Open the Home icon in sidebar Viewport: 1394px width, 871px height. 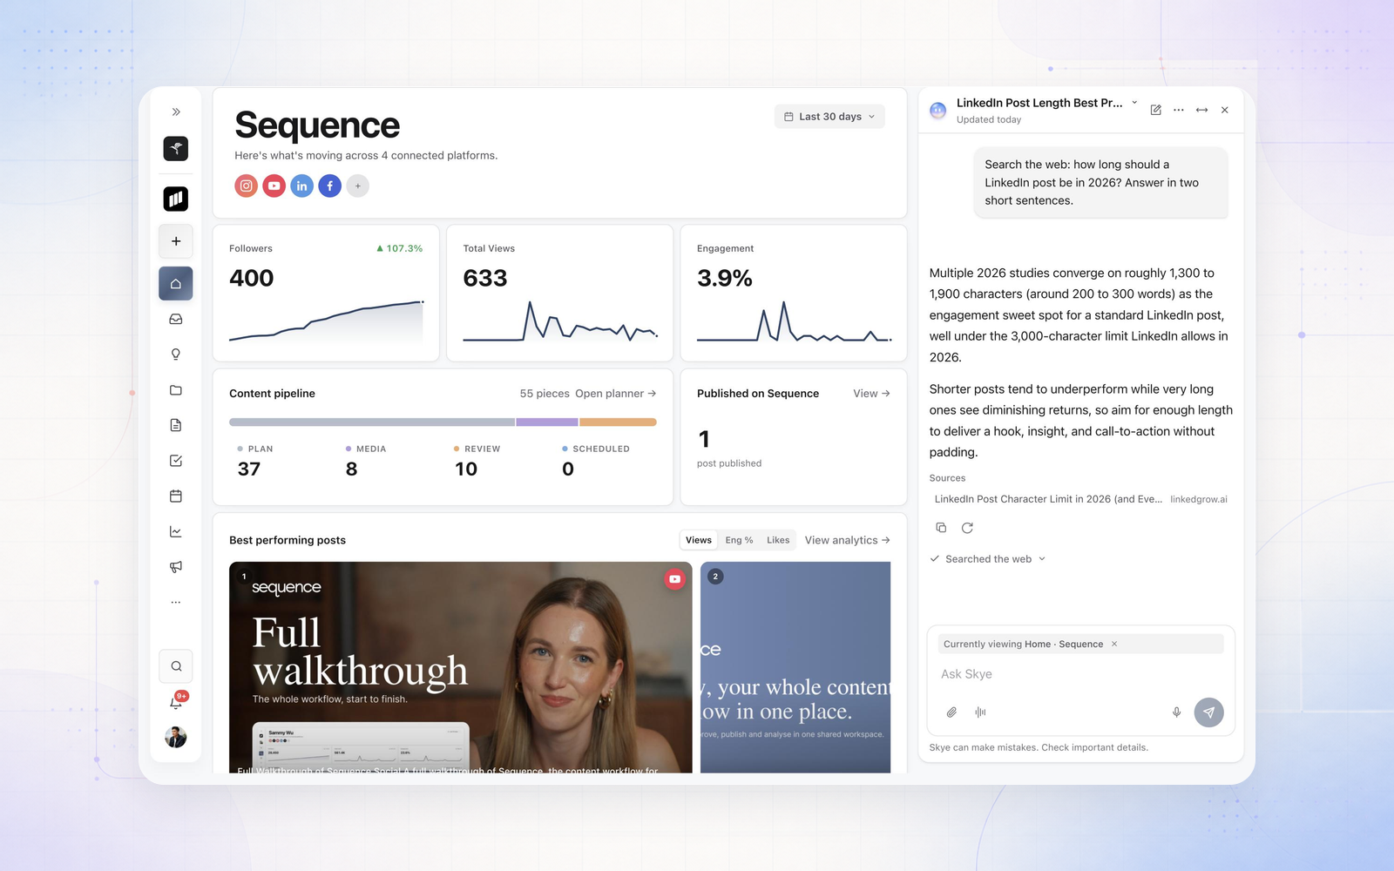tap(176, 284)
